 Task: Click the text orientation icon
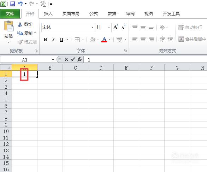(x=163, y=27)
